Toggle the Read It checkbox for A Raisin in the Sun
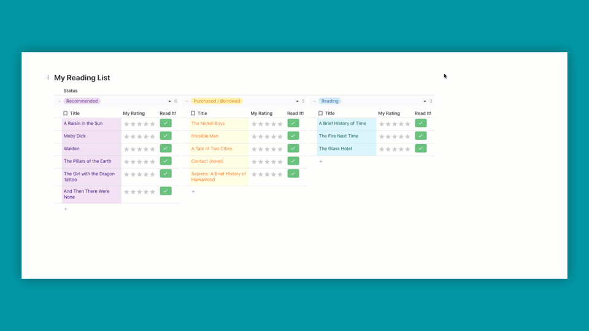The width and height of the screenshot is (589, 331). [166, 123]
